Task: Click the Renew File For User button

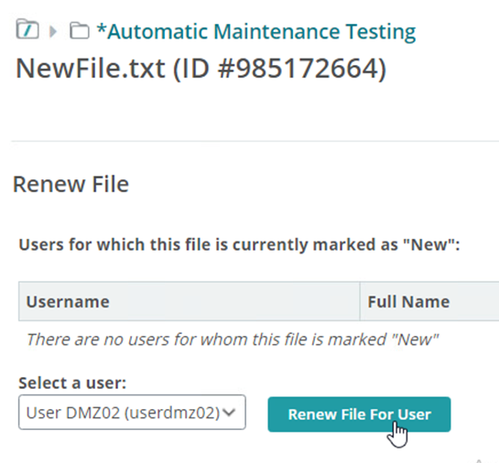Action: [359, 415]
